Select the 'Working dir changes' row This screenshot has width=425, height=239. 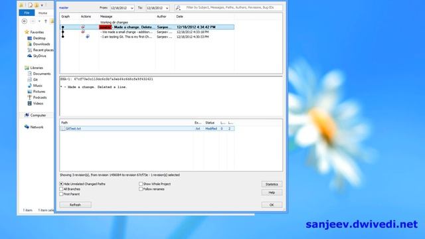(x=147, y=23)
